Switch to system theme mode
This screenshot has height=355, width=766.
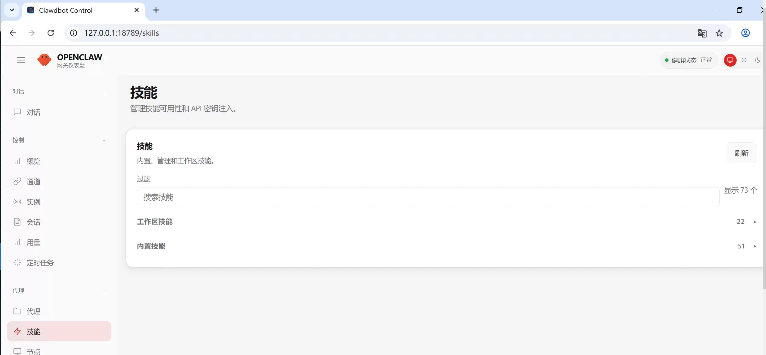(730, 60)
